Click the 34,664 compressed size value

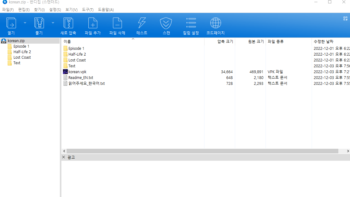click(x=227, y=72)
